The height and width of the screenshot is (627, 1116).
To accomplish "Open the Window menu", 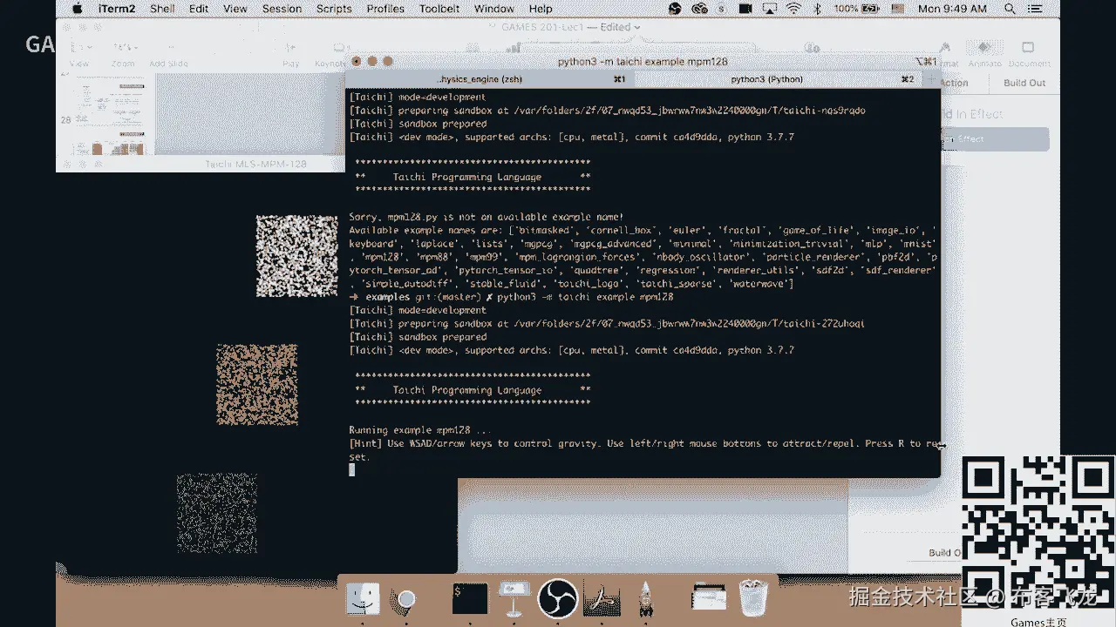I will click(493, 9).
